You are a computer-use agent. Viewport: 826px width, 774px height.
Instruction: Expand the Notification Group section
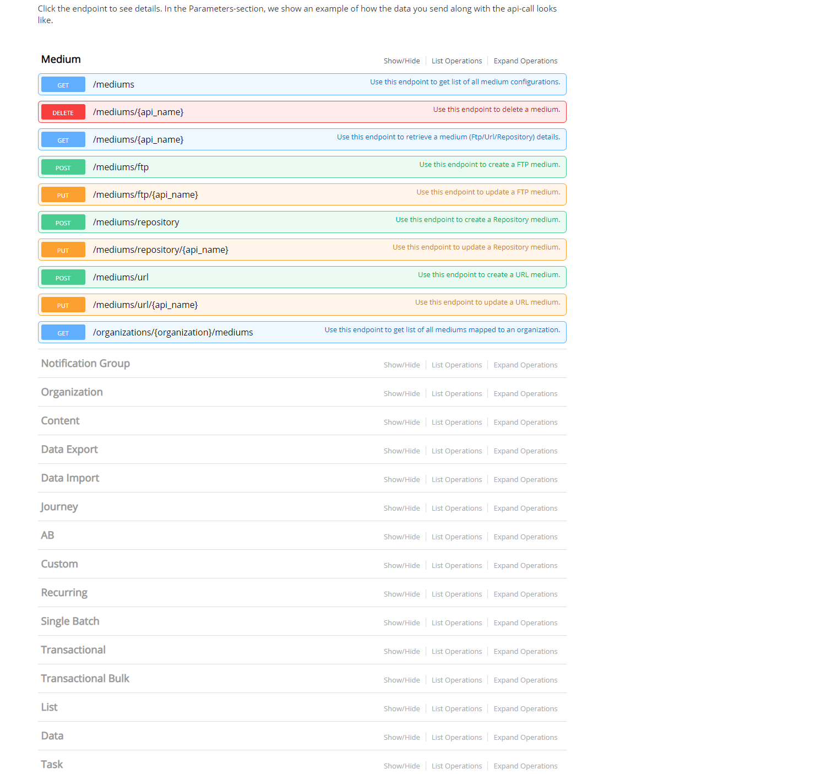click(85, 364)
